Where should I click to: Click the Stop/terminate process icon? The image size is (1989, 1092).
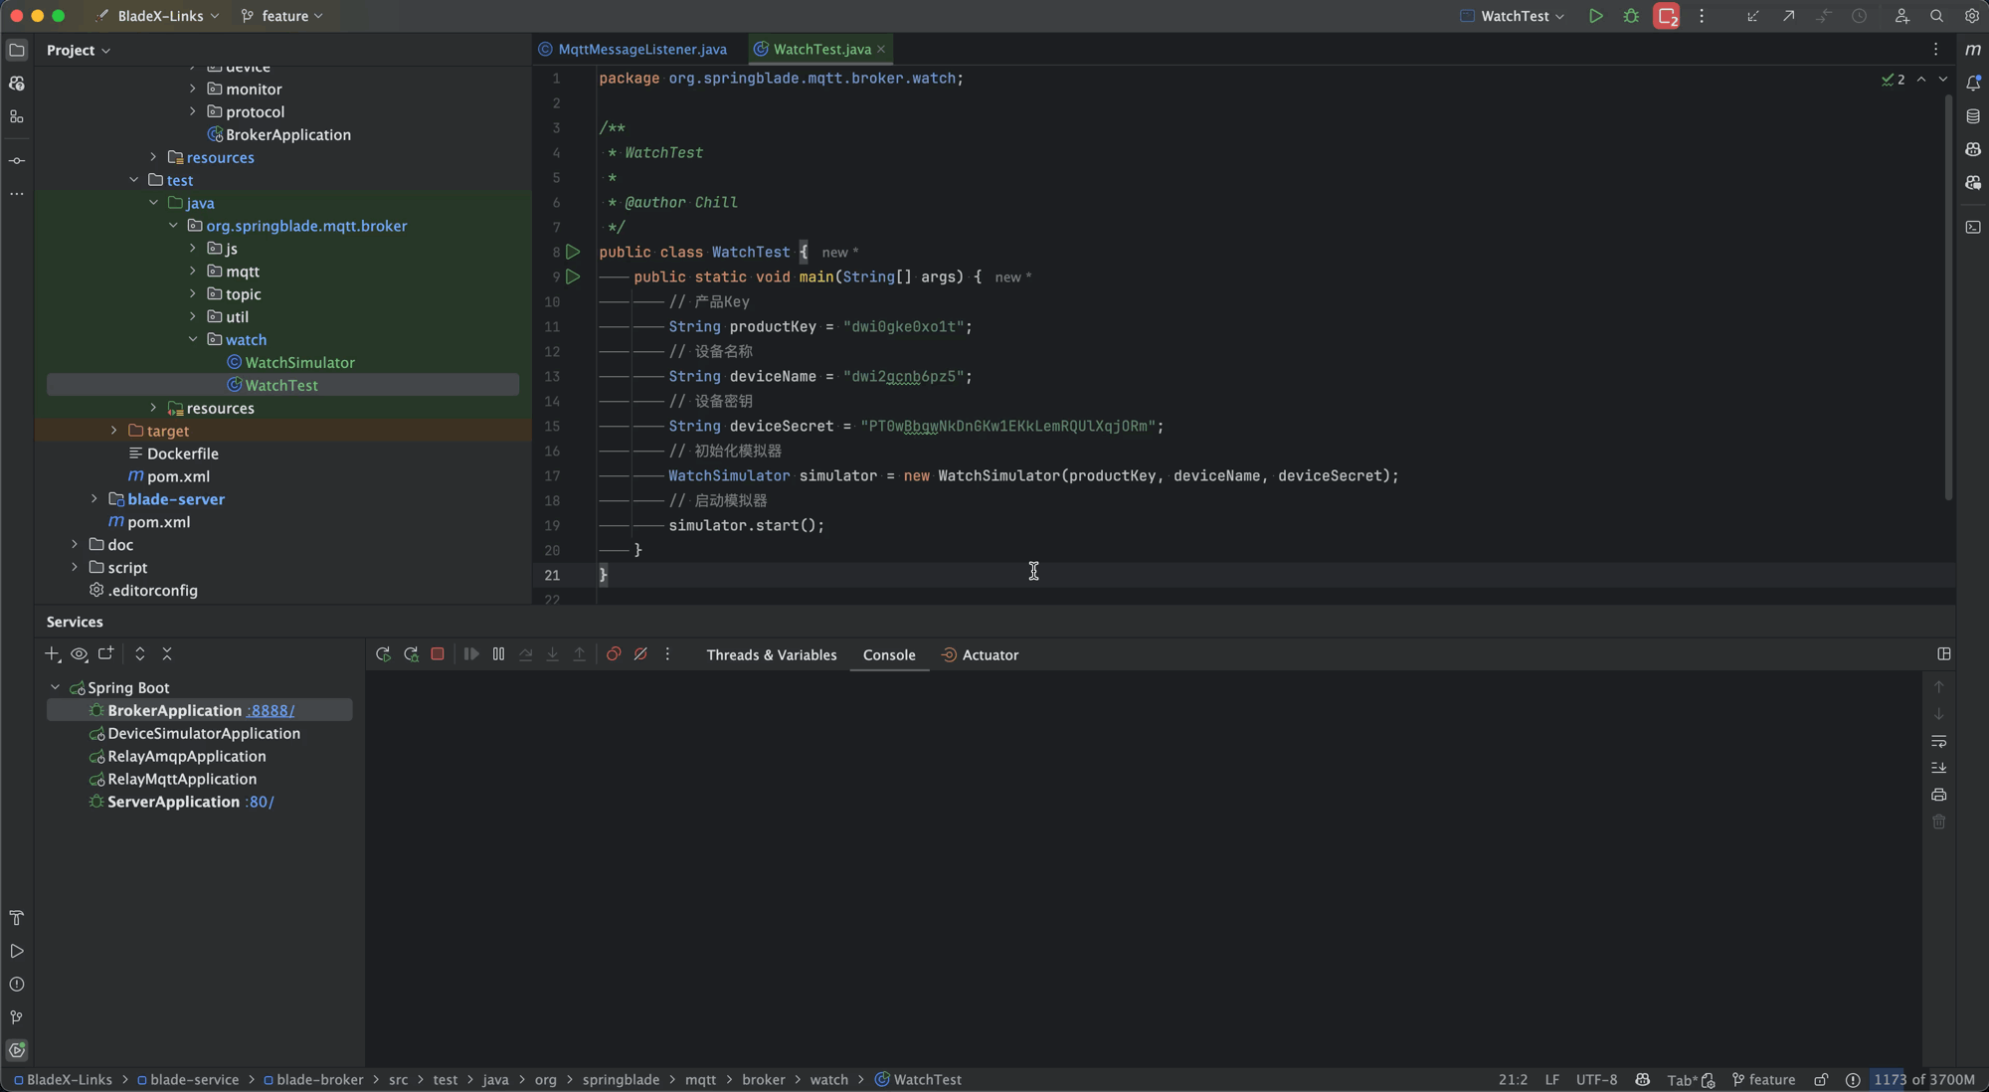point(436,655)
